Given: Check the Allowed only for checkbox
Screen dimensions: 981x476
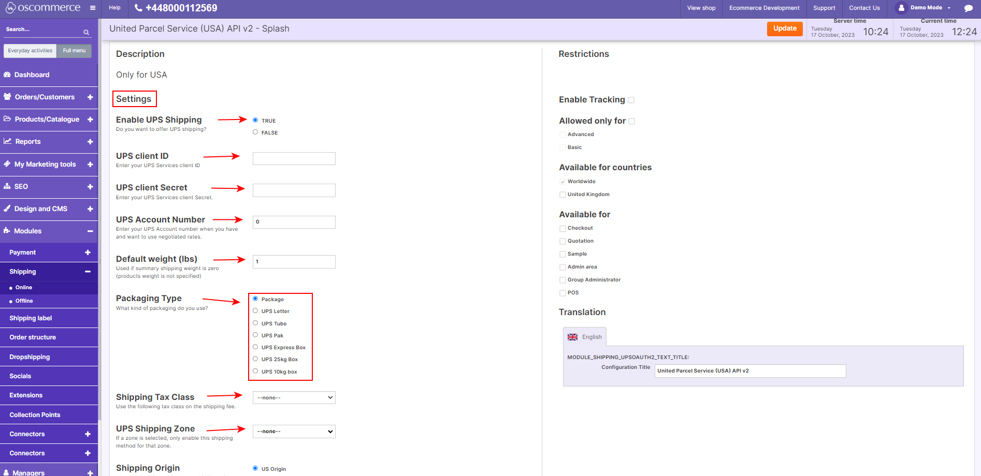Looking at the screenshot, I should [x=631, y=122].
